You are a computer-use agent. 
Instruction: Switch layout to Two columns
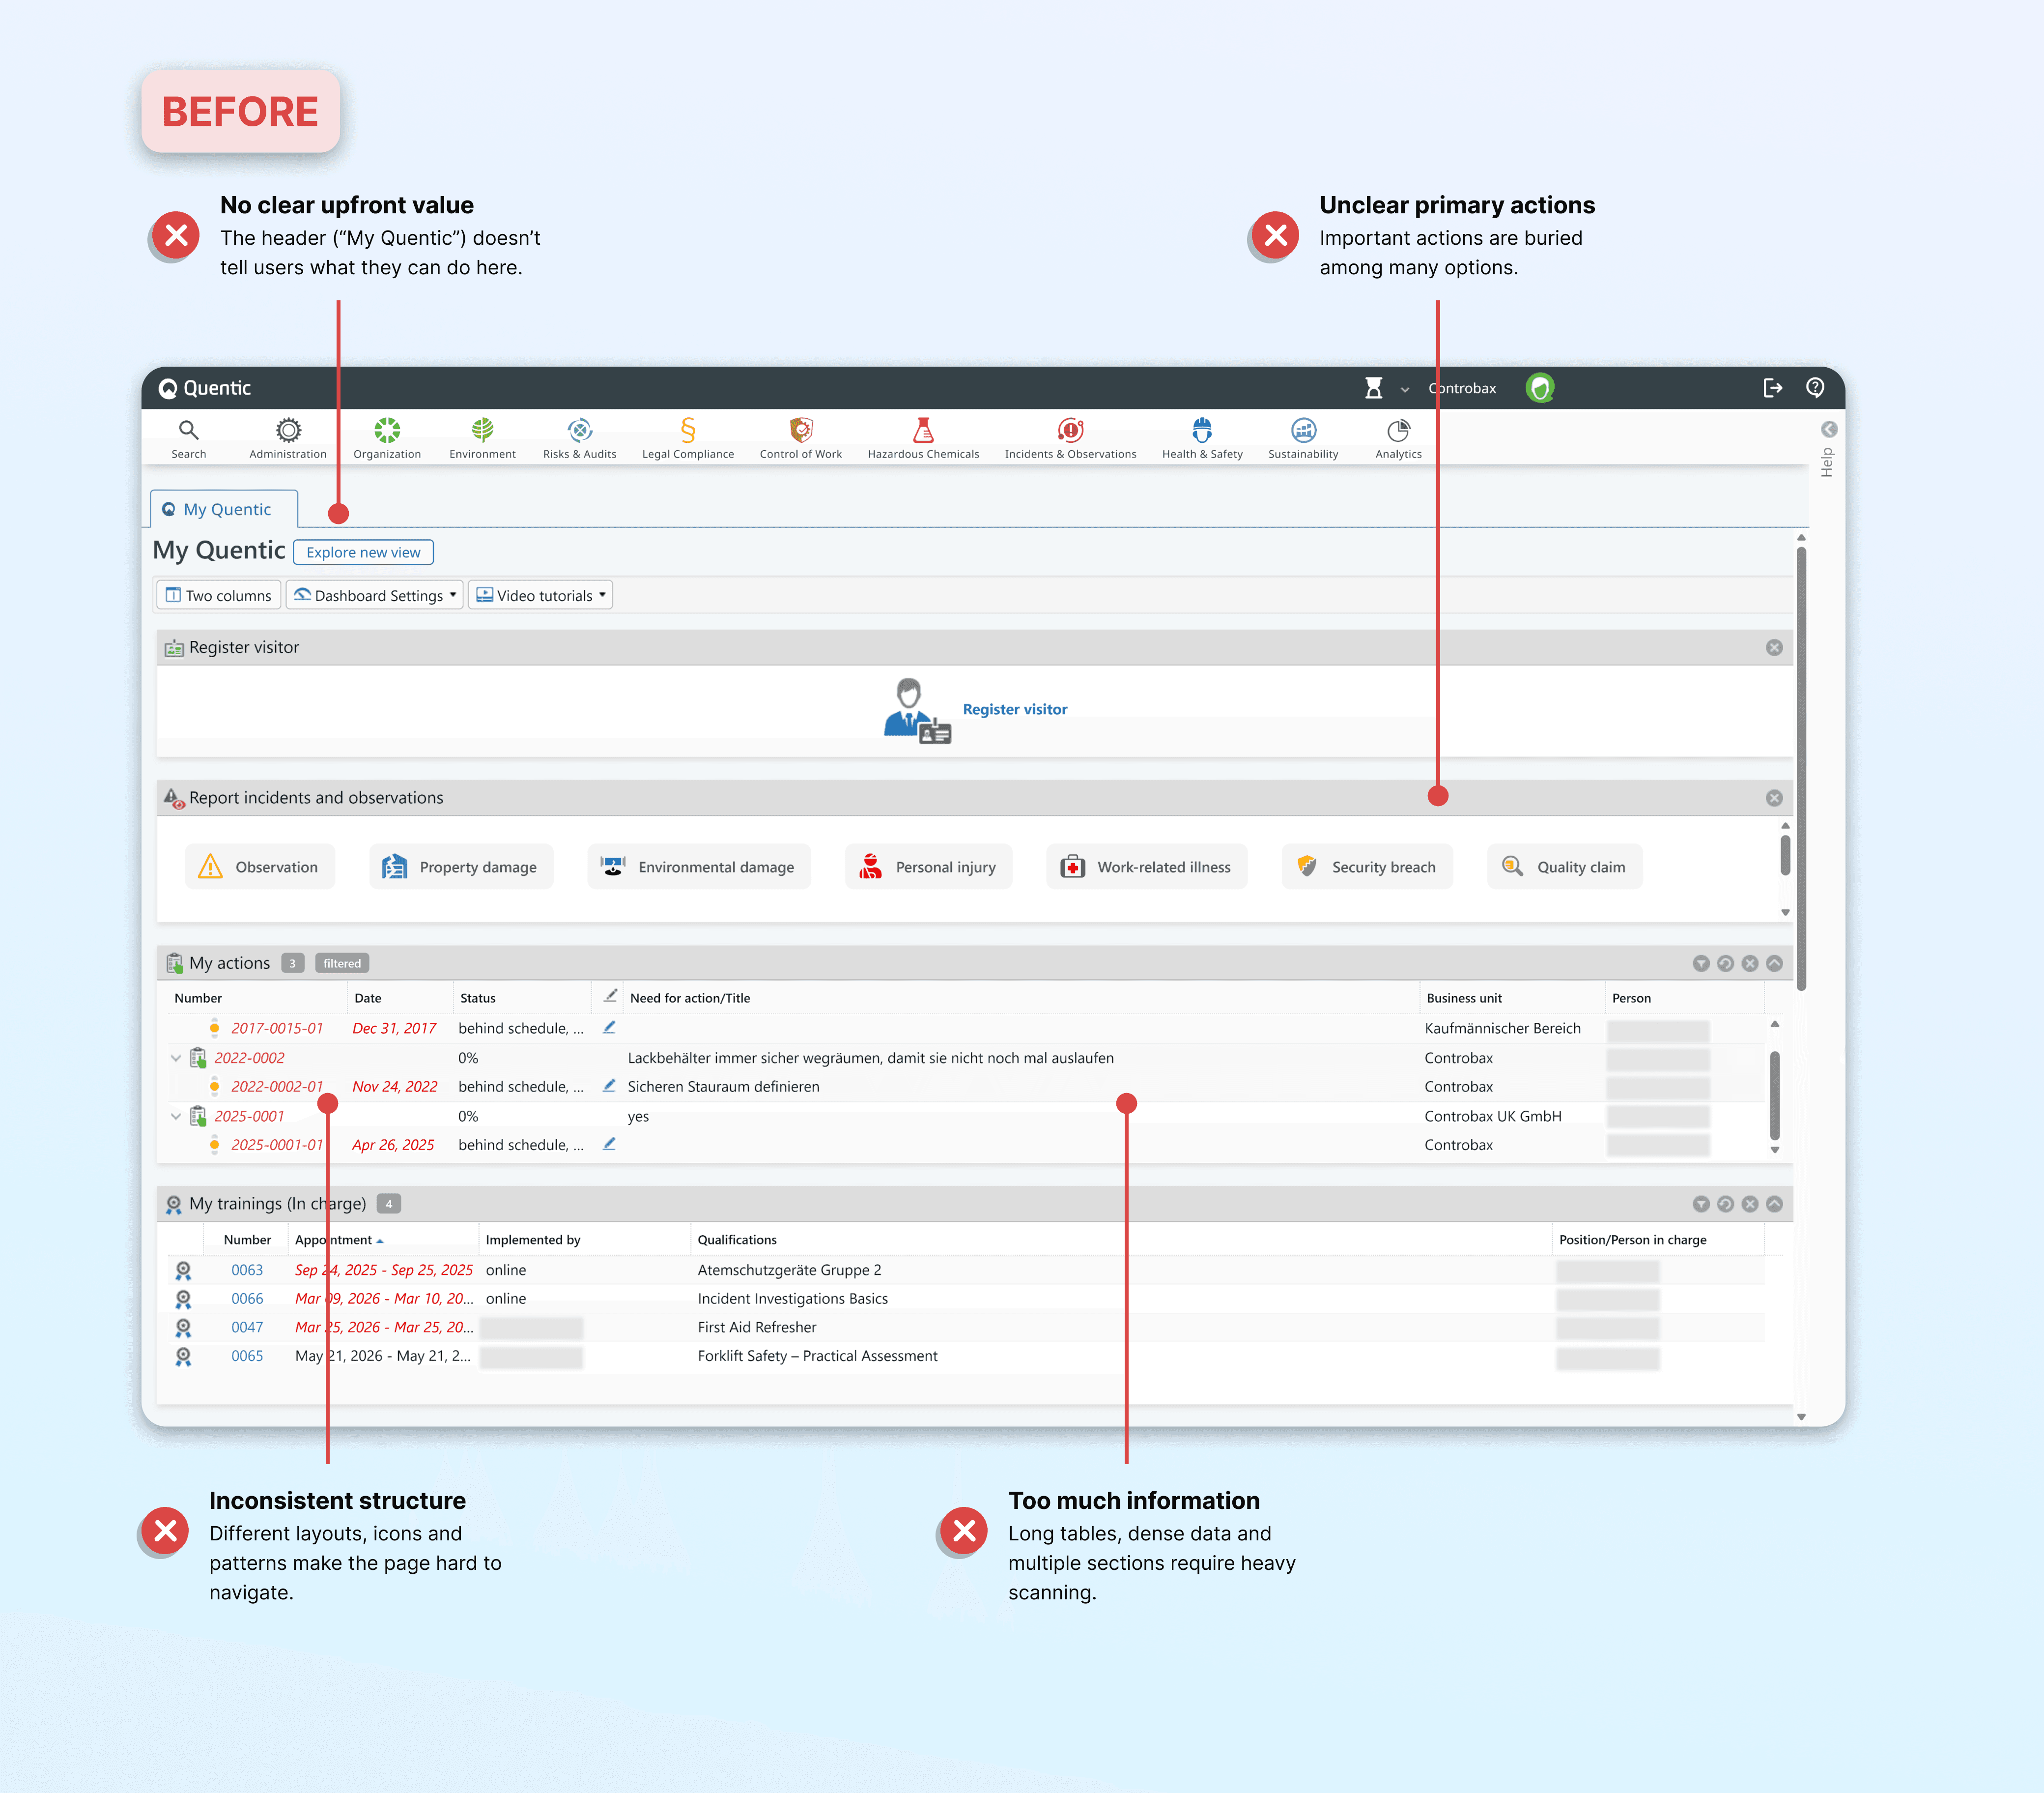[x=219, y=595]
